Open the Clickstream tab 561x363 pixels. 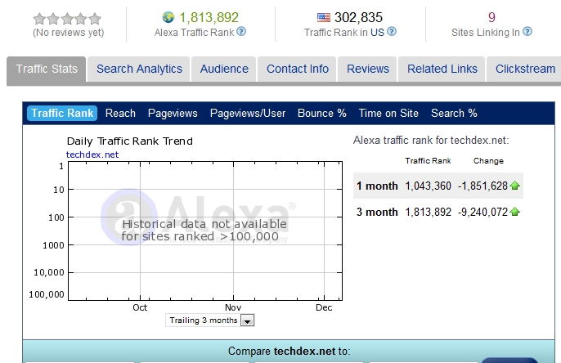tap(525, 69)
